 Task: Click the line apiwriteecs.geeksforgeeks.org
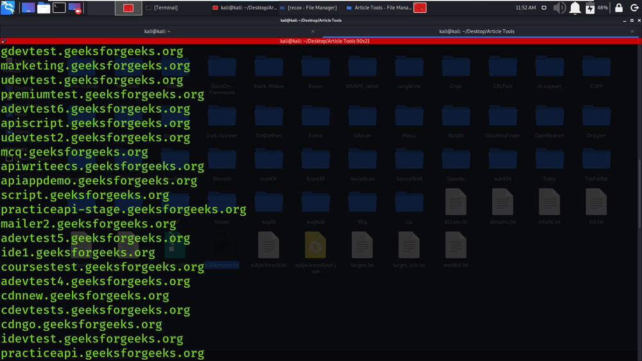click(x=102, y=166)
